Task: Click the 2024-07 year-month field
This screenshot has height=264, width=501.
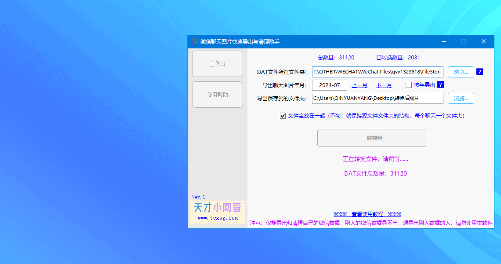Action: (330, 85)
